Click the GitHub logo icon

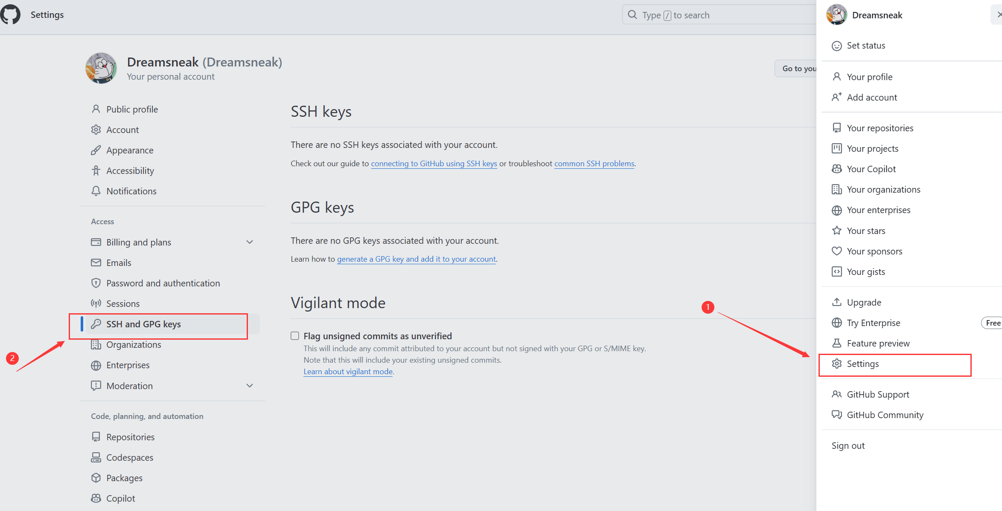[x=10, y=14]
